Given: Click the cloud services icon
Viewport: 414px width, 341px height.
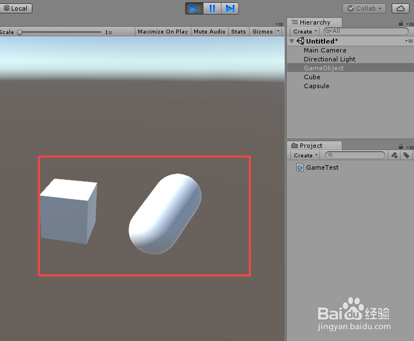Looking at the screenshot, I should pos(400,8).
